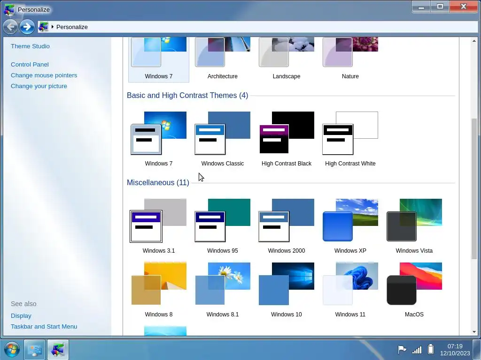Apply the Windows 95 theme
Screen dimensions: 481x360
pos(222,220)
